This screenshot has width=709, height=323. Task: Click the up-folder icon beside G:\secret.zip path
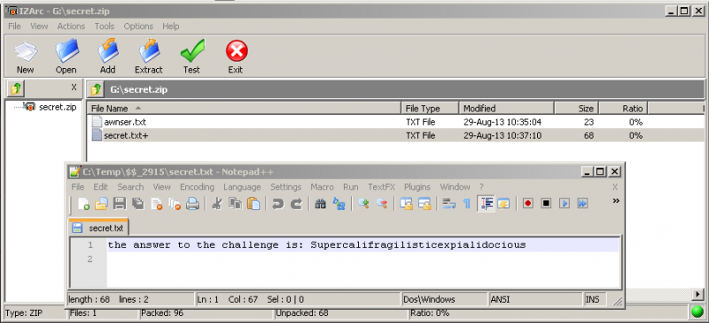pyautogui.click(x=96, y=89)
